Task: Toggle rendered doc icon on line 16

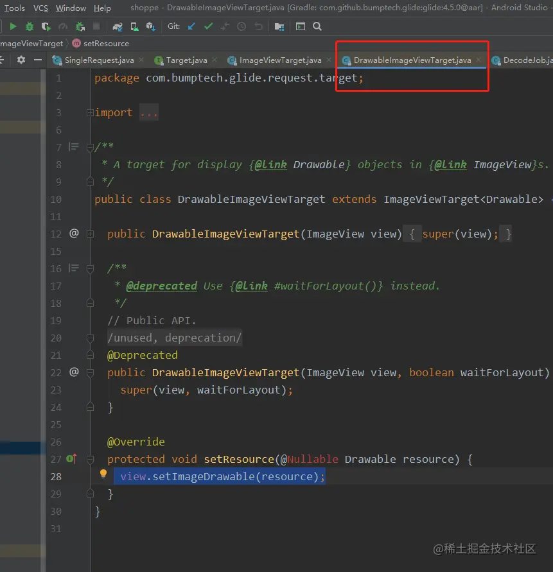Action: click(74, 268)
